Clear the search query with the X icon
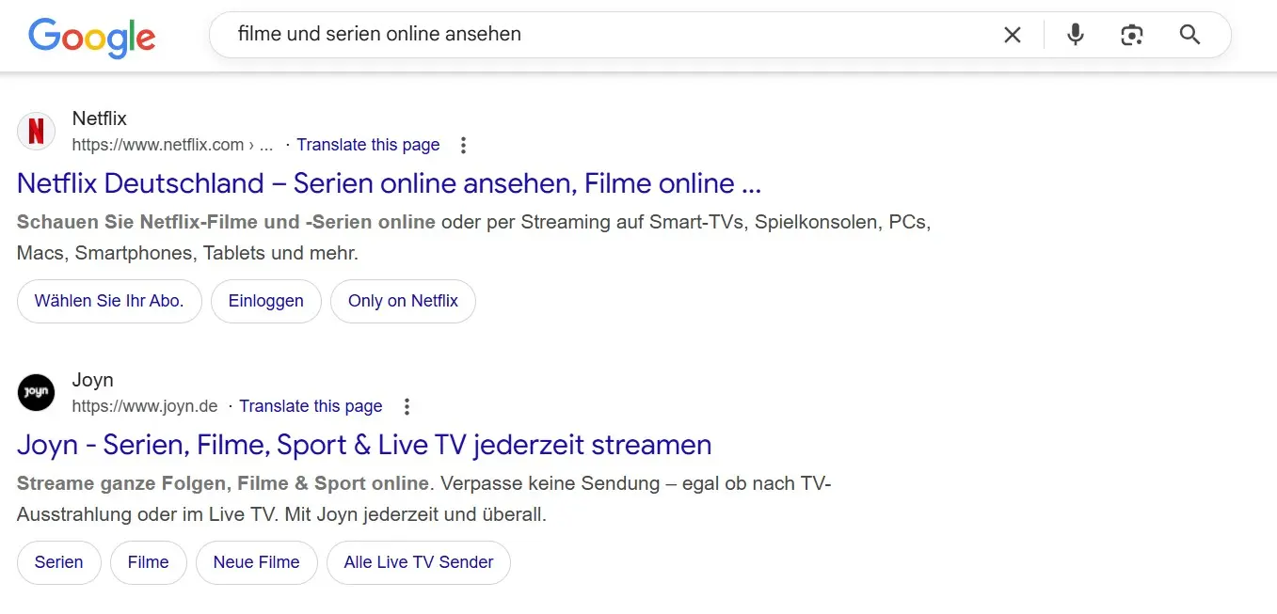This screenshot has height=614, width=1277. [x=1013, y=34]
